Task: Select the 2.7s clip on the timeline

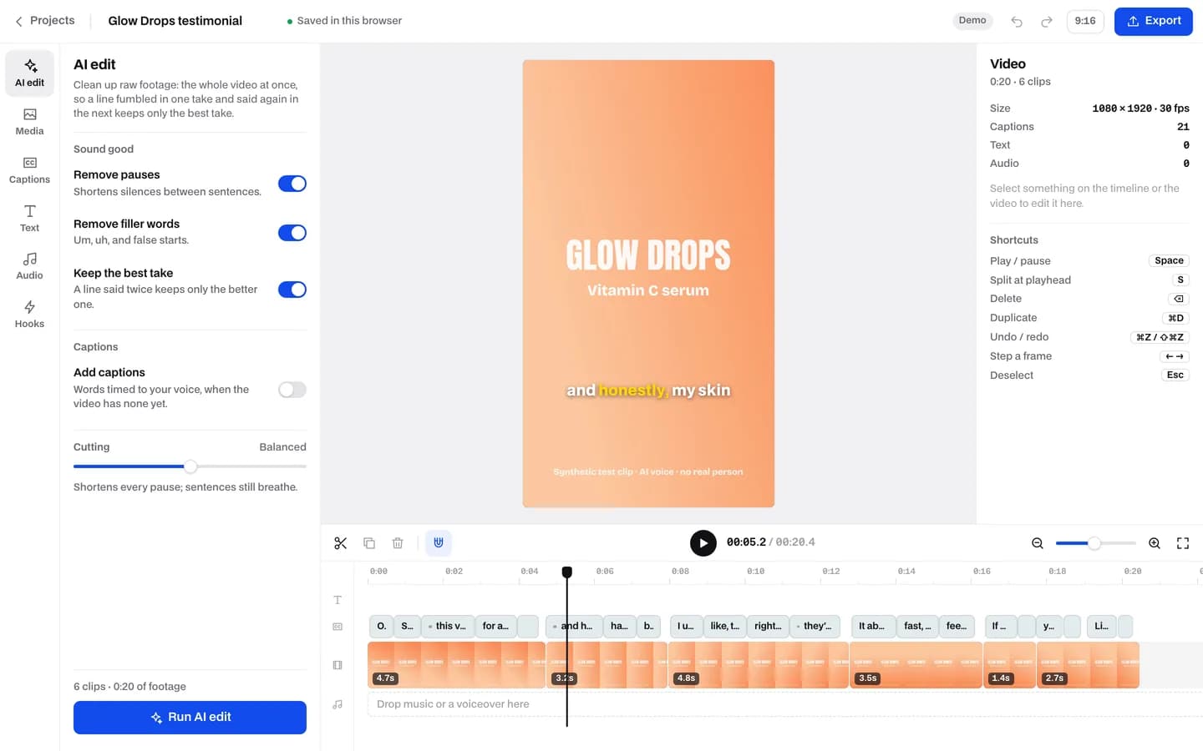Action: click(x=1089, y=665)
